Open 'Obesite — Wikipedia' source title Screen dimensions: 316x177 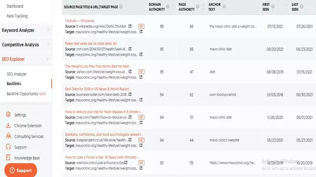[79, 21]
